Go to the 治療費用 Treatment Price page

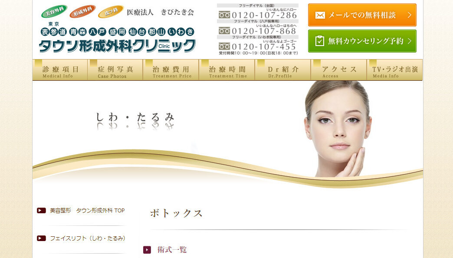click(x=171, y=70)
